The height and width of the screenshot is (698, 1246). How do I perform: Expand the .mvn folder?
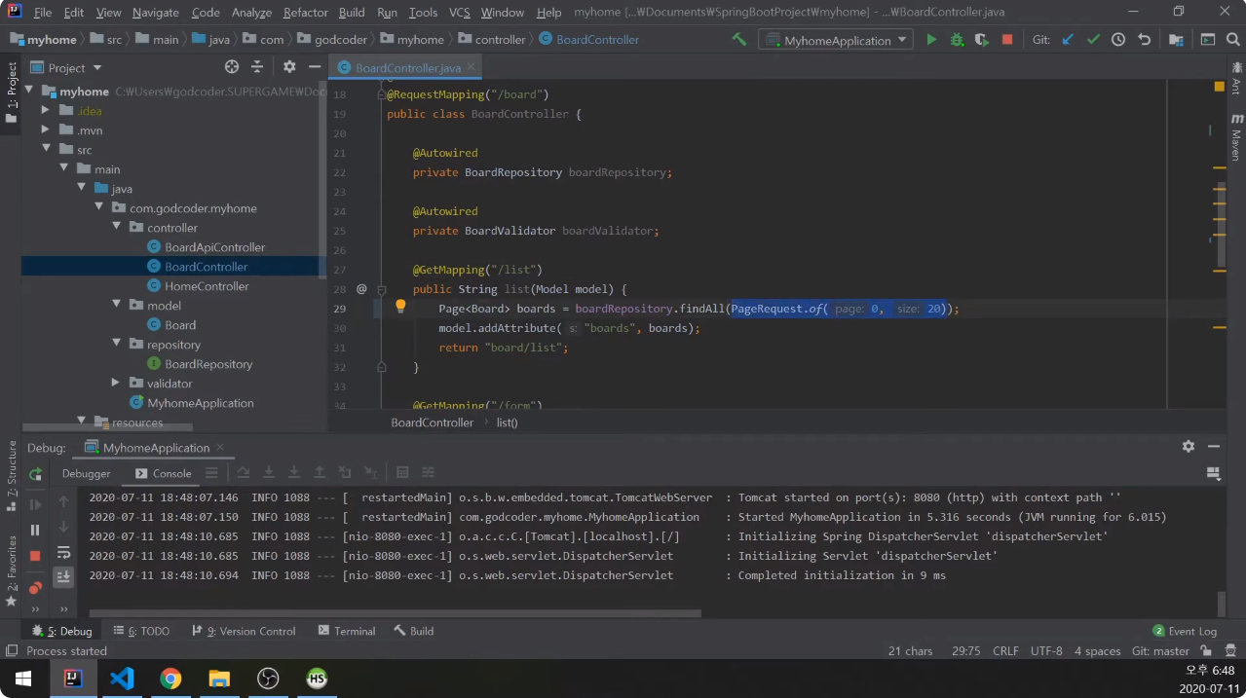46,129
